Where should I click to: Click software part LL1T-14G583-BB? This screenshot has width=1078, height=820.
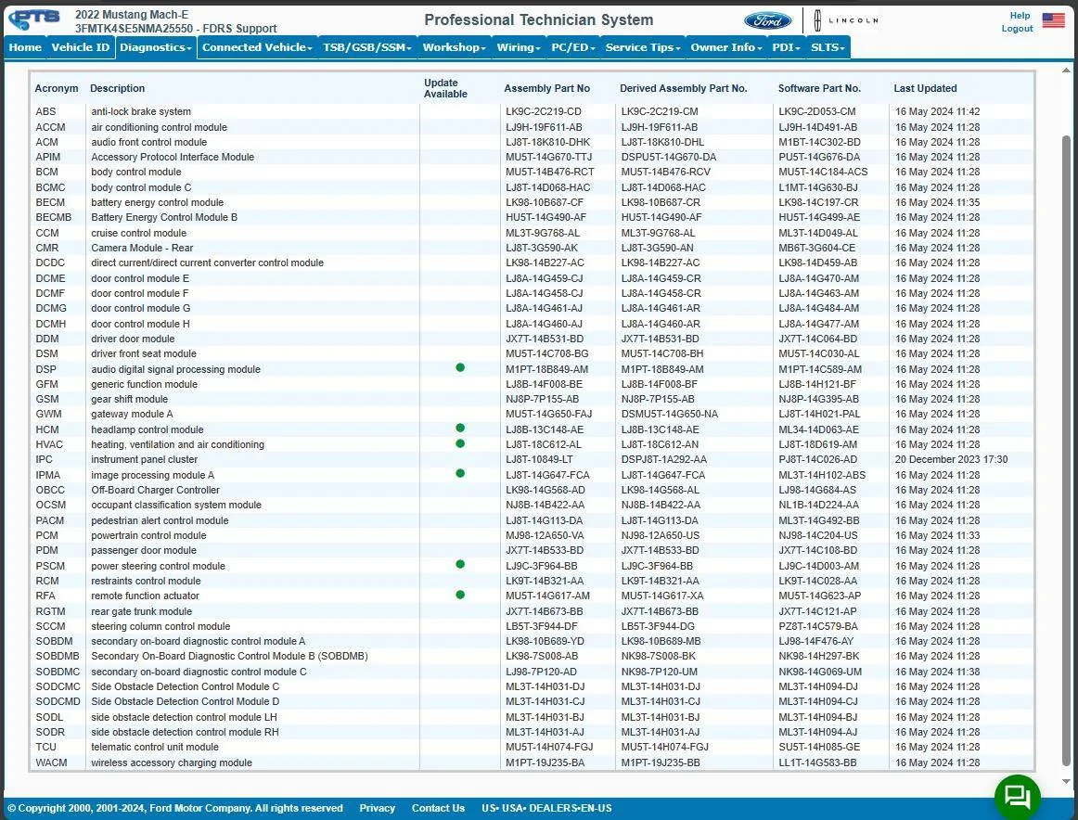click(817, 762)
